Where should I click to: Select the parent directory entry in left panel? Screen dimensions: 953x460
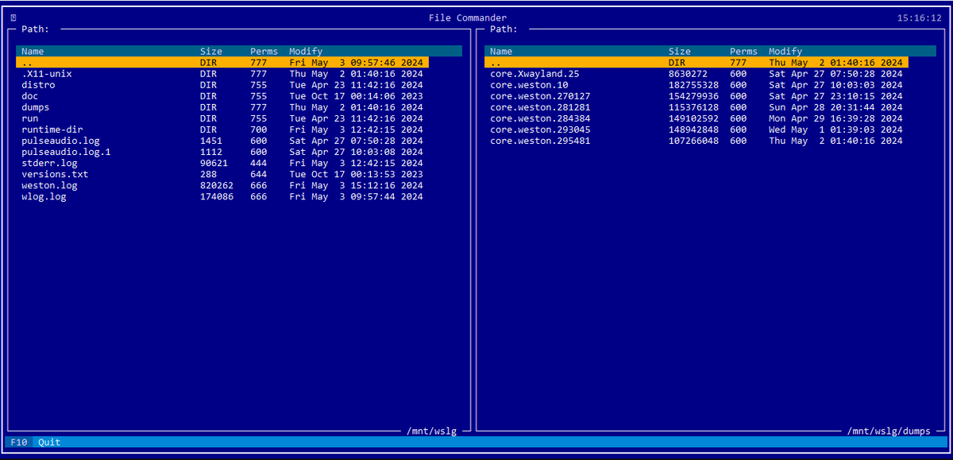[x=222, y=63]
